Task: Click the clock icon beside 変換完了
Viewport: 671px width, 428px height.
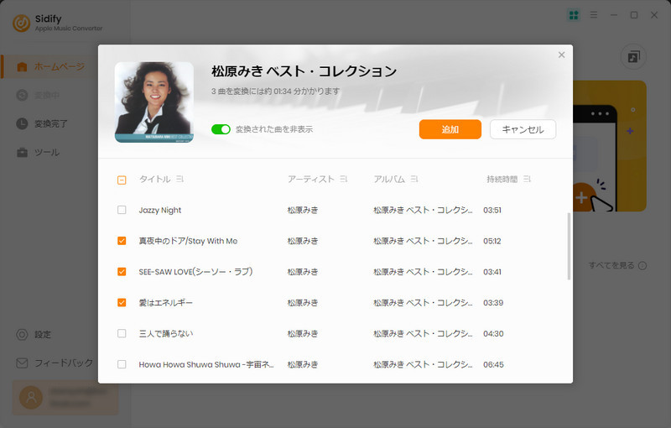Action: pyautogui.click(x=22, y=123)
